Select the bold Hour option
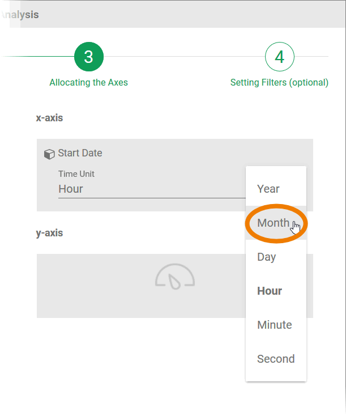The height and width of the screenshot is (416, 346). (x=270, y=291)
